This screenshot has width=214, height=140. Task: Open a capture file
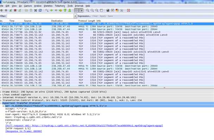tap(26, 10)
